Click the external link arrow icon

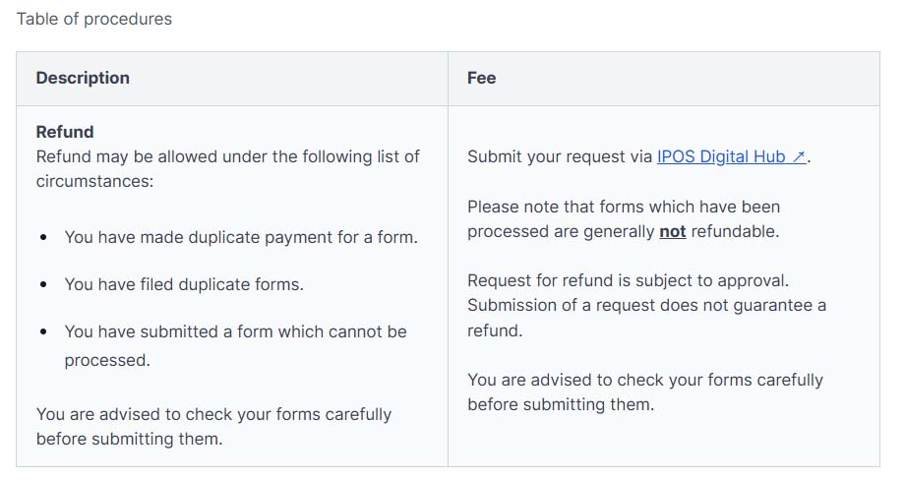click(x=799, y=156)
